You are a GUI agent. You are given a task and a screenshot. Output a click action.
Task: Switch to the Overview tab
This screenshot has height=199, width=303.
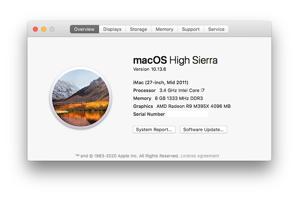click(x=84, y=29)
